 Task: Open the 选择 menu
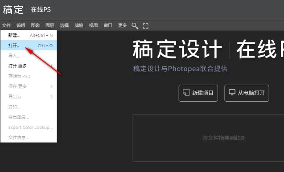pyautogui.click(x=64, y=25)
